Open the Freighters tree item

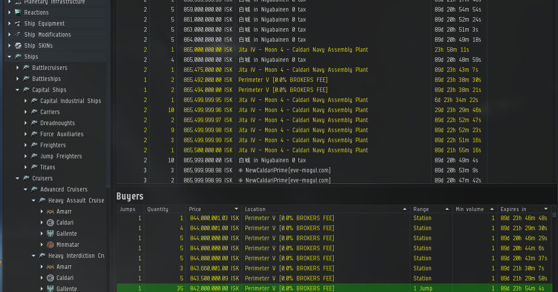coord(53,145)
